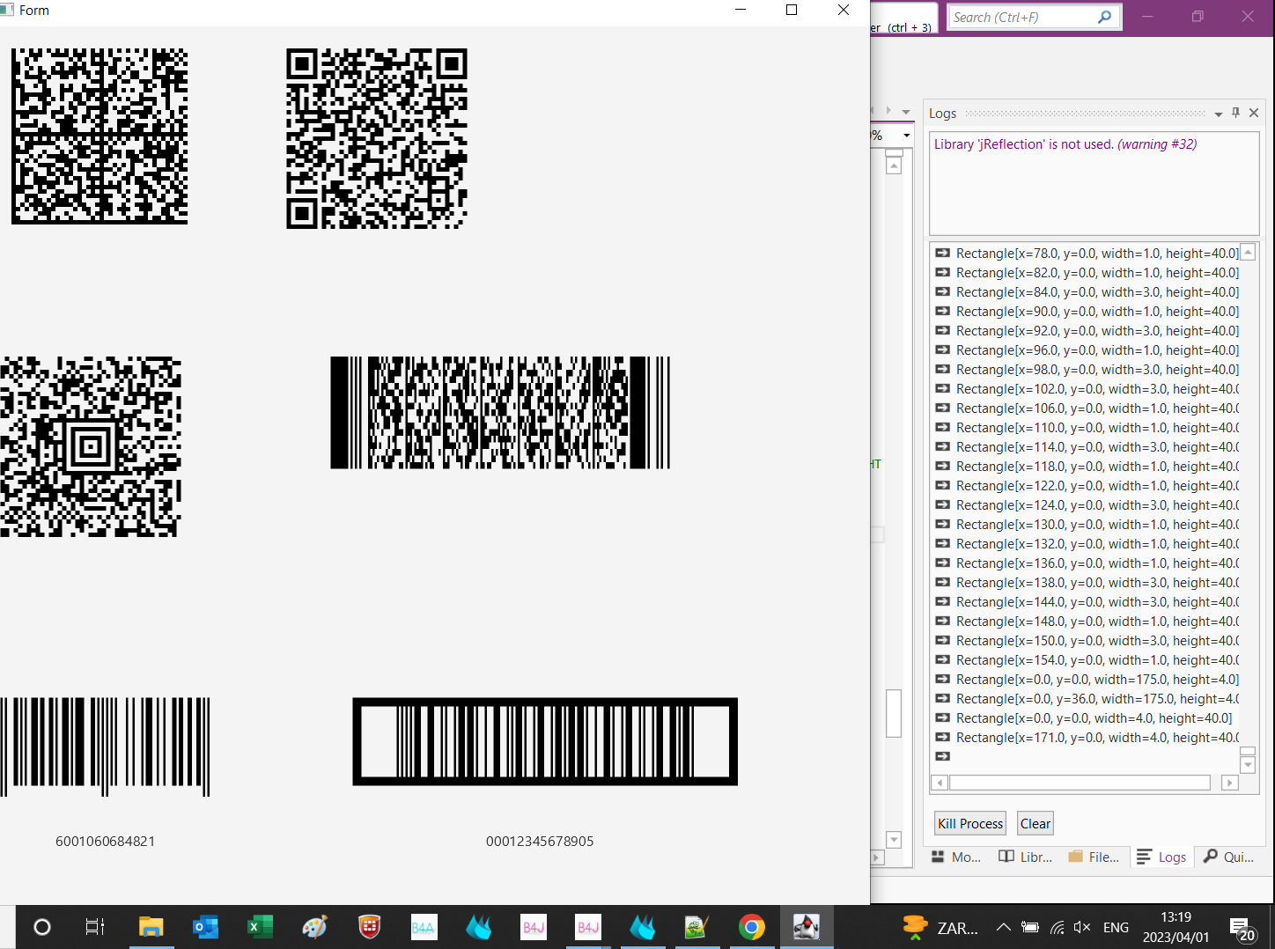The height and width of the screenshot is (949, 1275).
Task: Click the barcode number 00012345678905 label
Action: tap(540, 842)
